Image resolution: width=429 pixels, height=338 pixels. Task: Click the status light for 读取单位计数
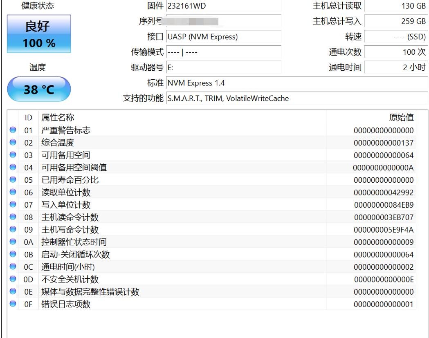point(12,193)
